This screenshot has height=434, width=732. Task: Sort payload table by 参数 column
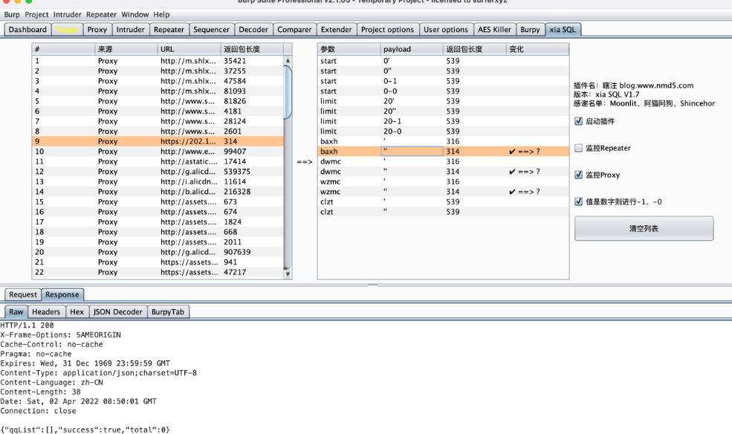coord(349,49)
